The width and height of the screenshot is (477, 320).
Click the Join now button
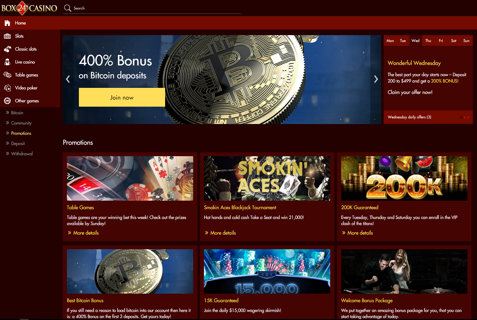(x=122, y=97)
